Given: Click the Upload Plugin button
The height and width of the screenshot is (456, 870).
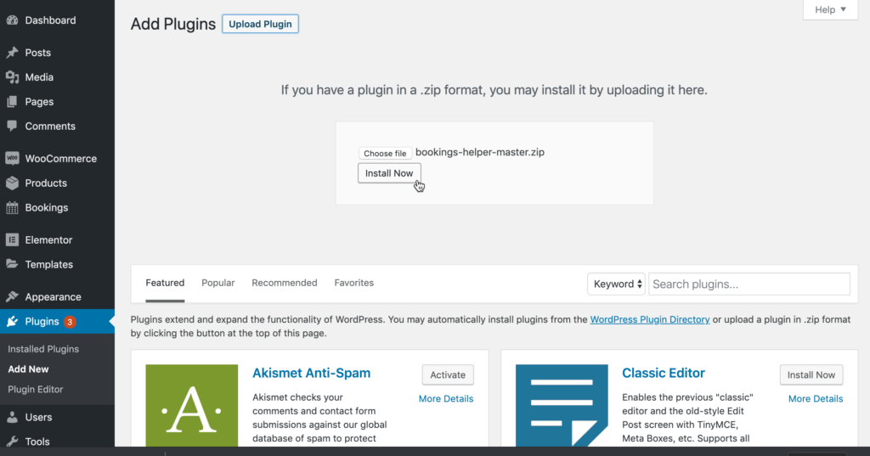Looking at the screenshot, I should coord(260,24).
